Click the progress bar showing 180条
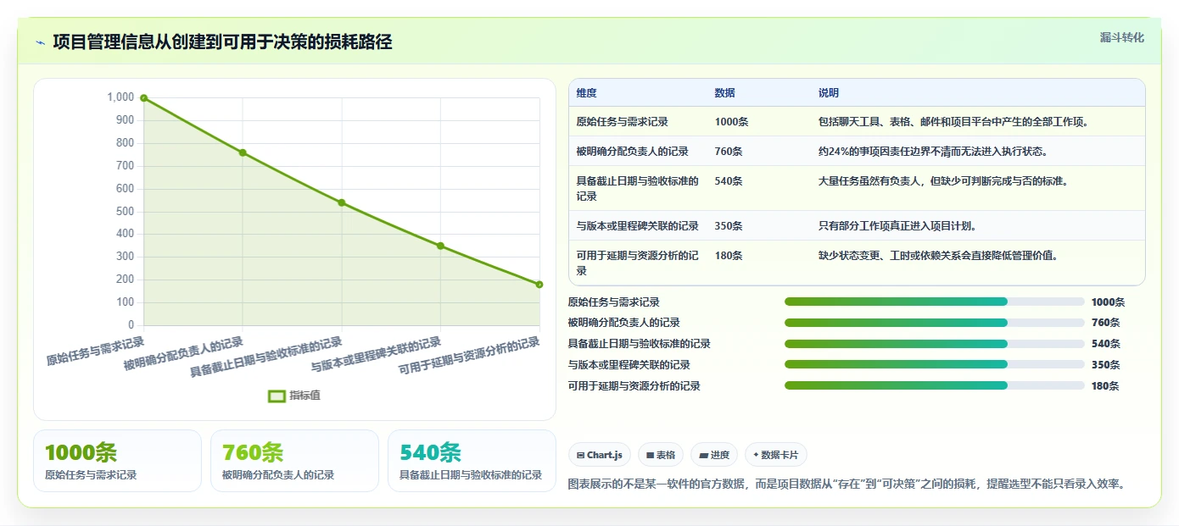The image size is (1179, 526). (935, 386)
